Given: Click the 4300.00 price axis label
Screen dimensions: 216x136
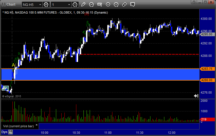Looking at the screenshot, I should click(x=206, y=19).
